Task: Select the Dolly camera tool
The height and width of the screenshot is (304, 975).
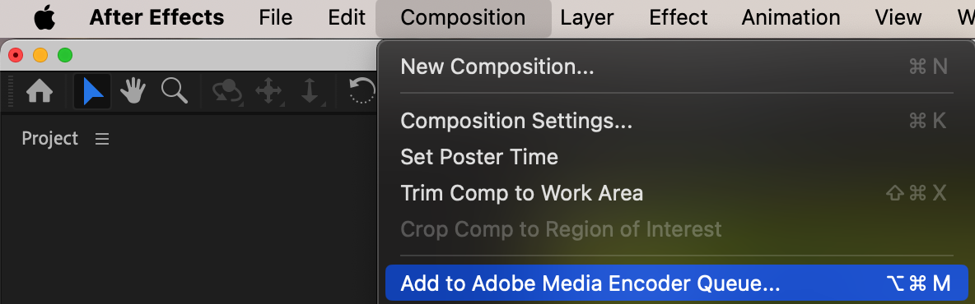Action: coord(310,92)
